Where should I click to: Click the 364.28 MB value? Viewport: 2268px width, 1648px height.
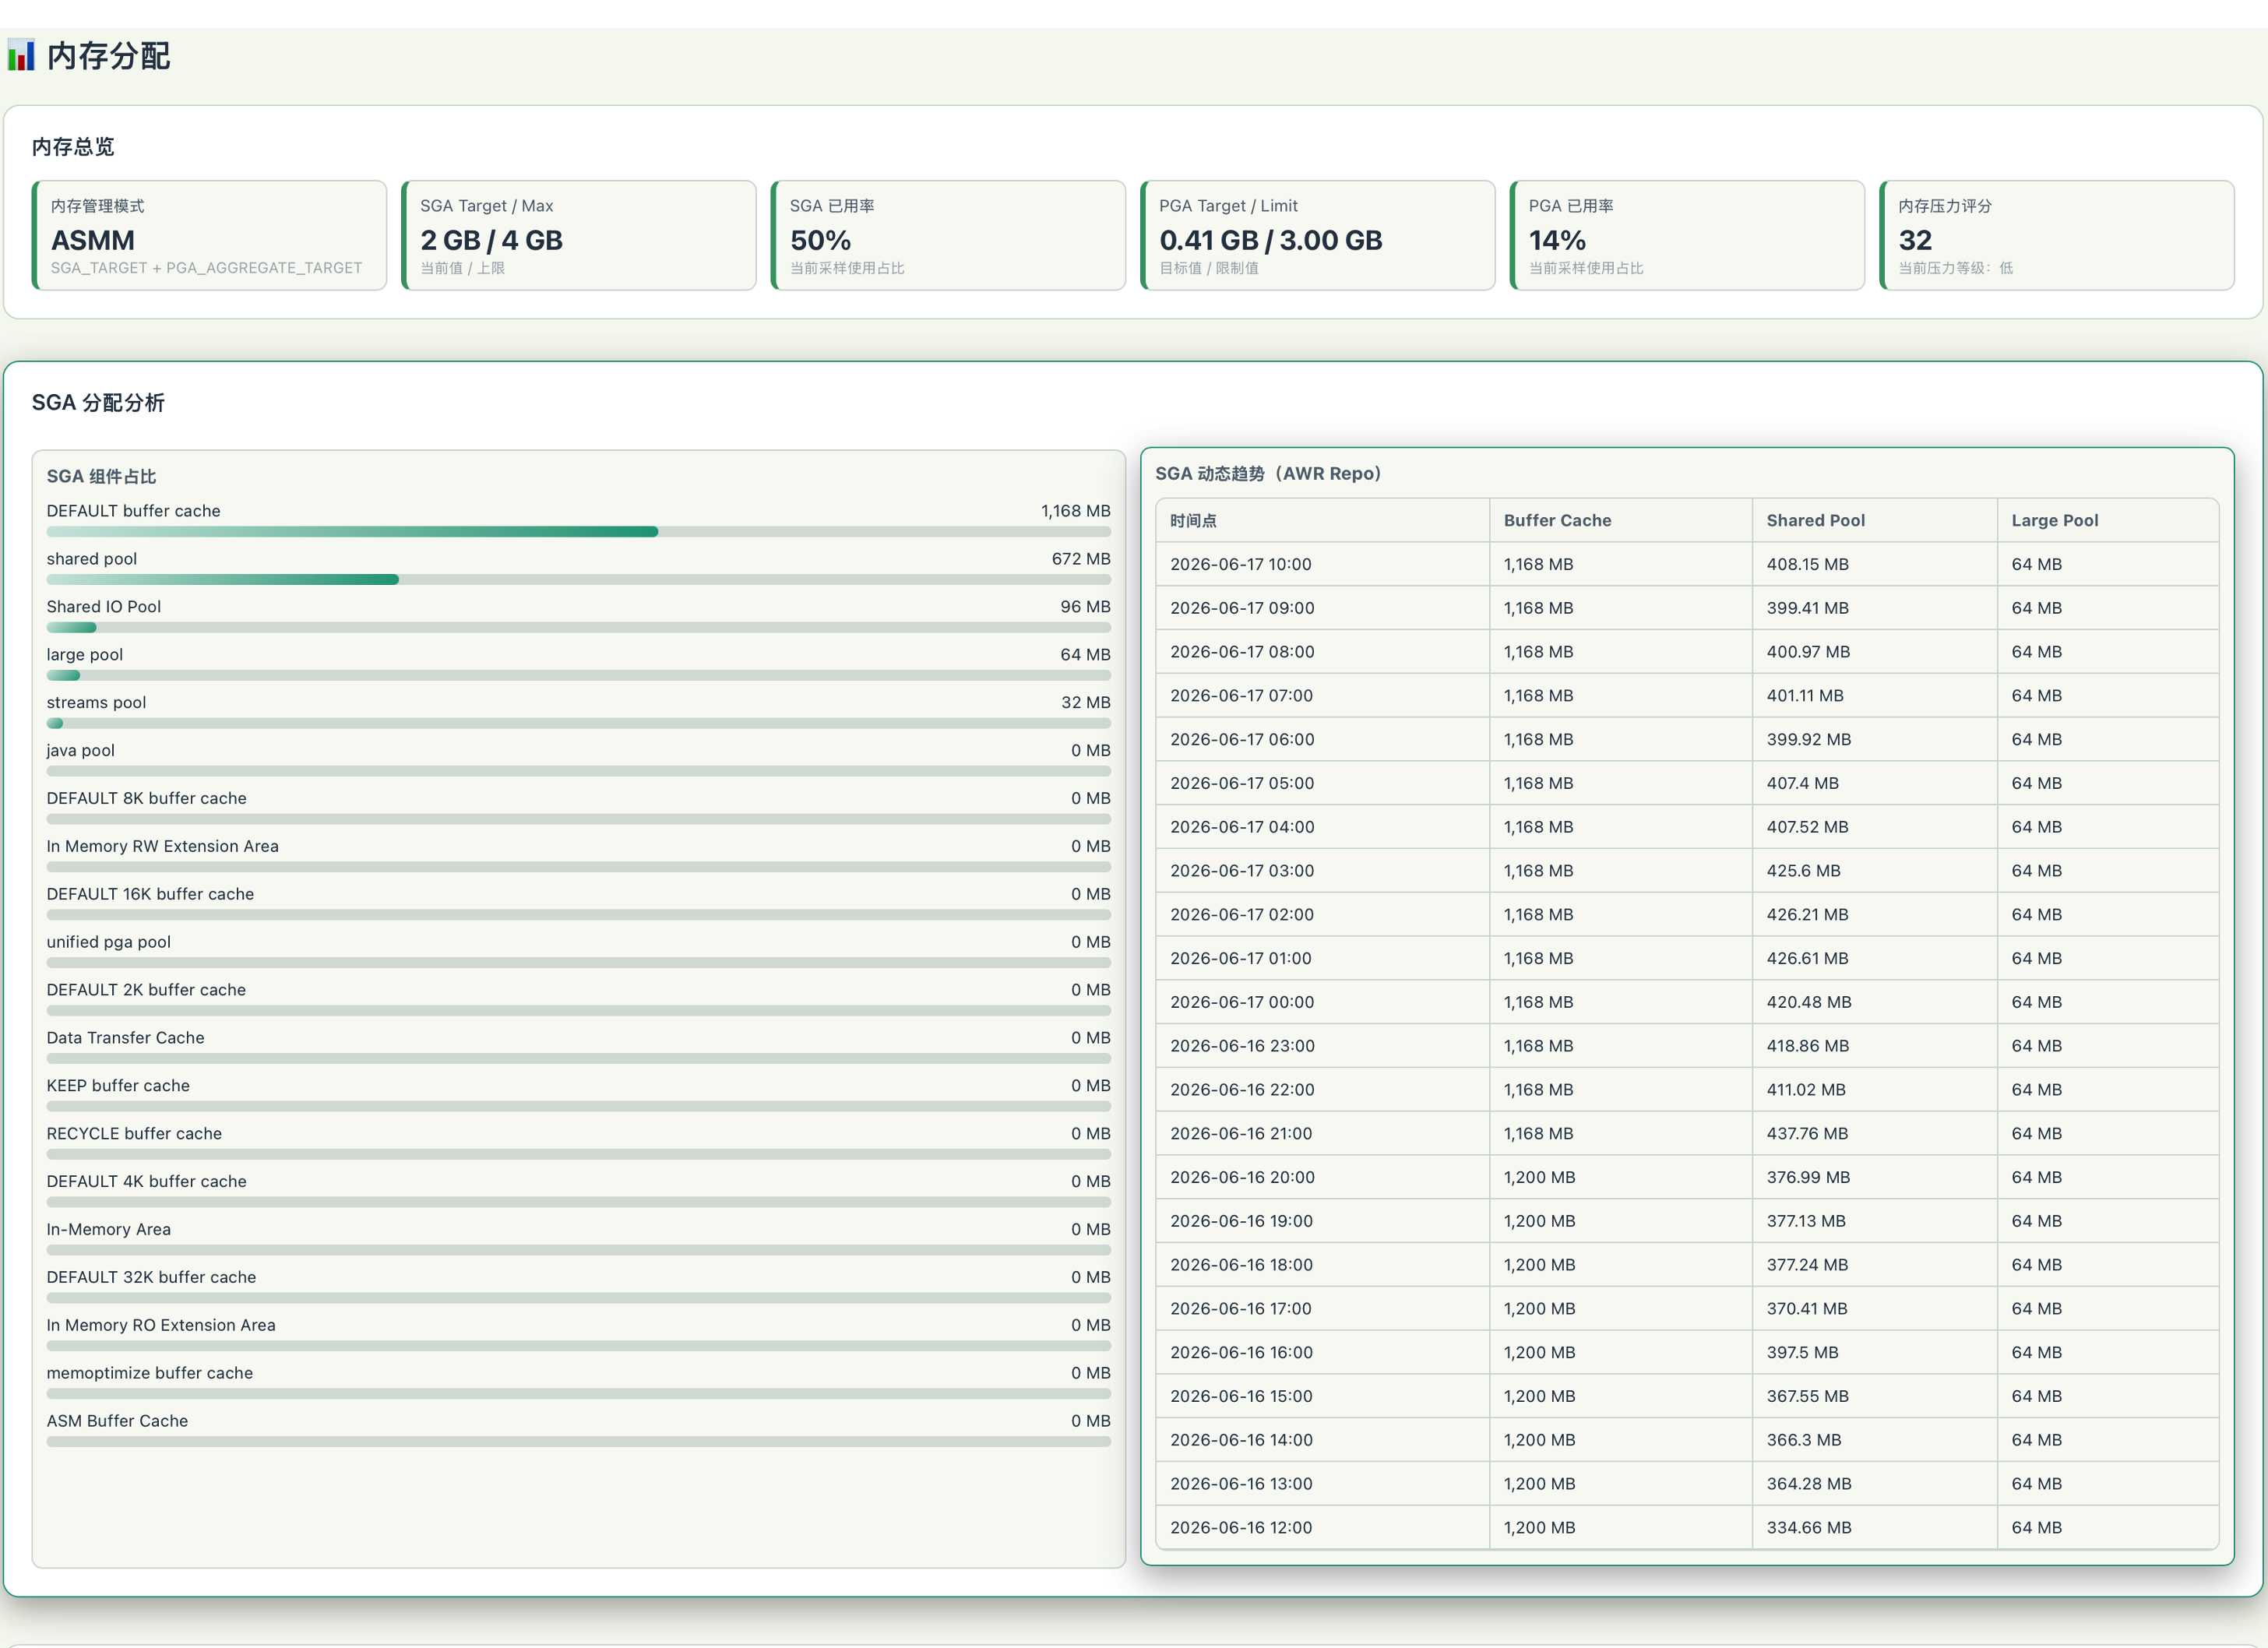1808,1485
